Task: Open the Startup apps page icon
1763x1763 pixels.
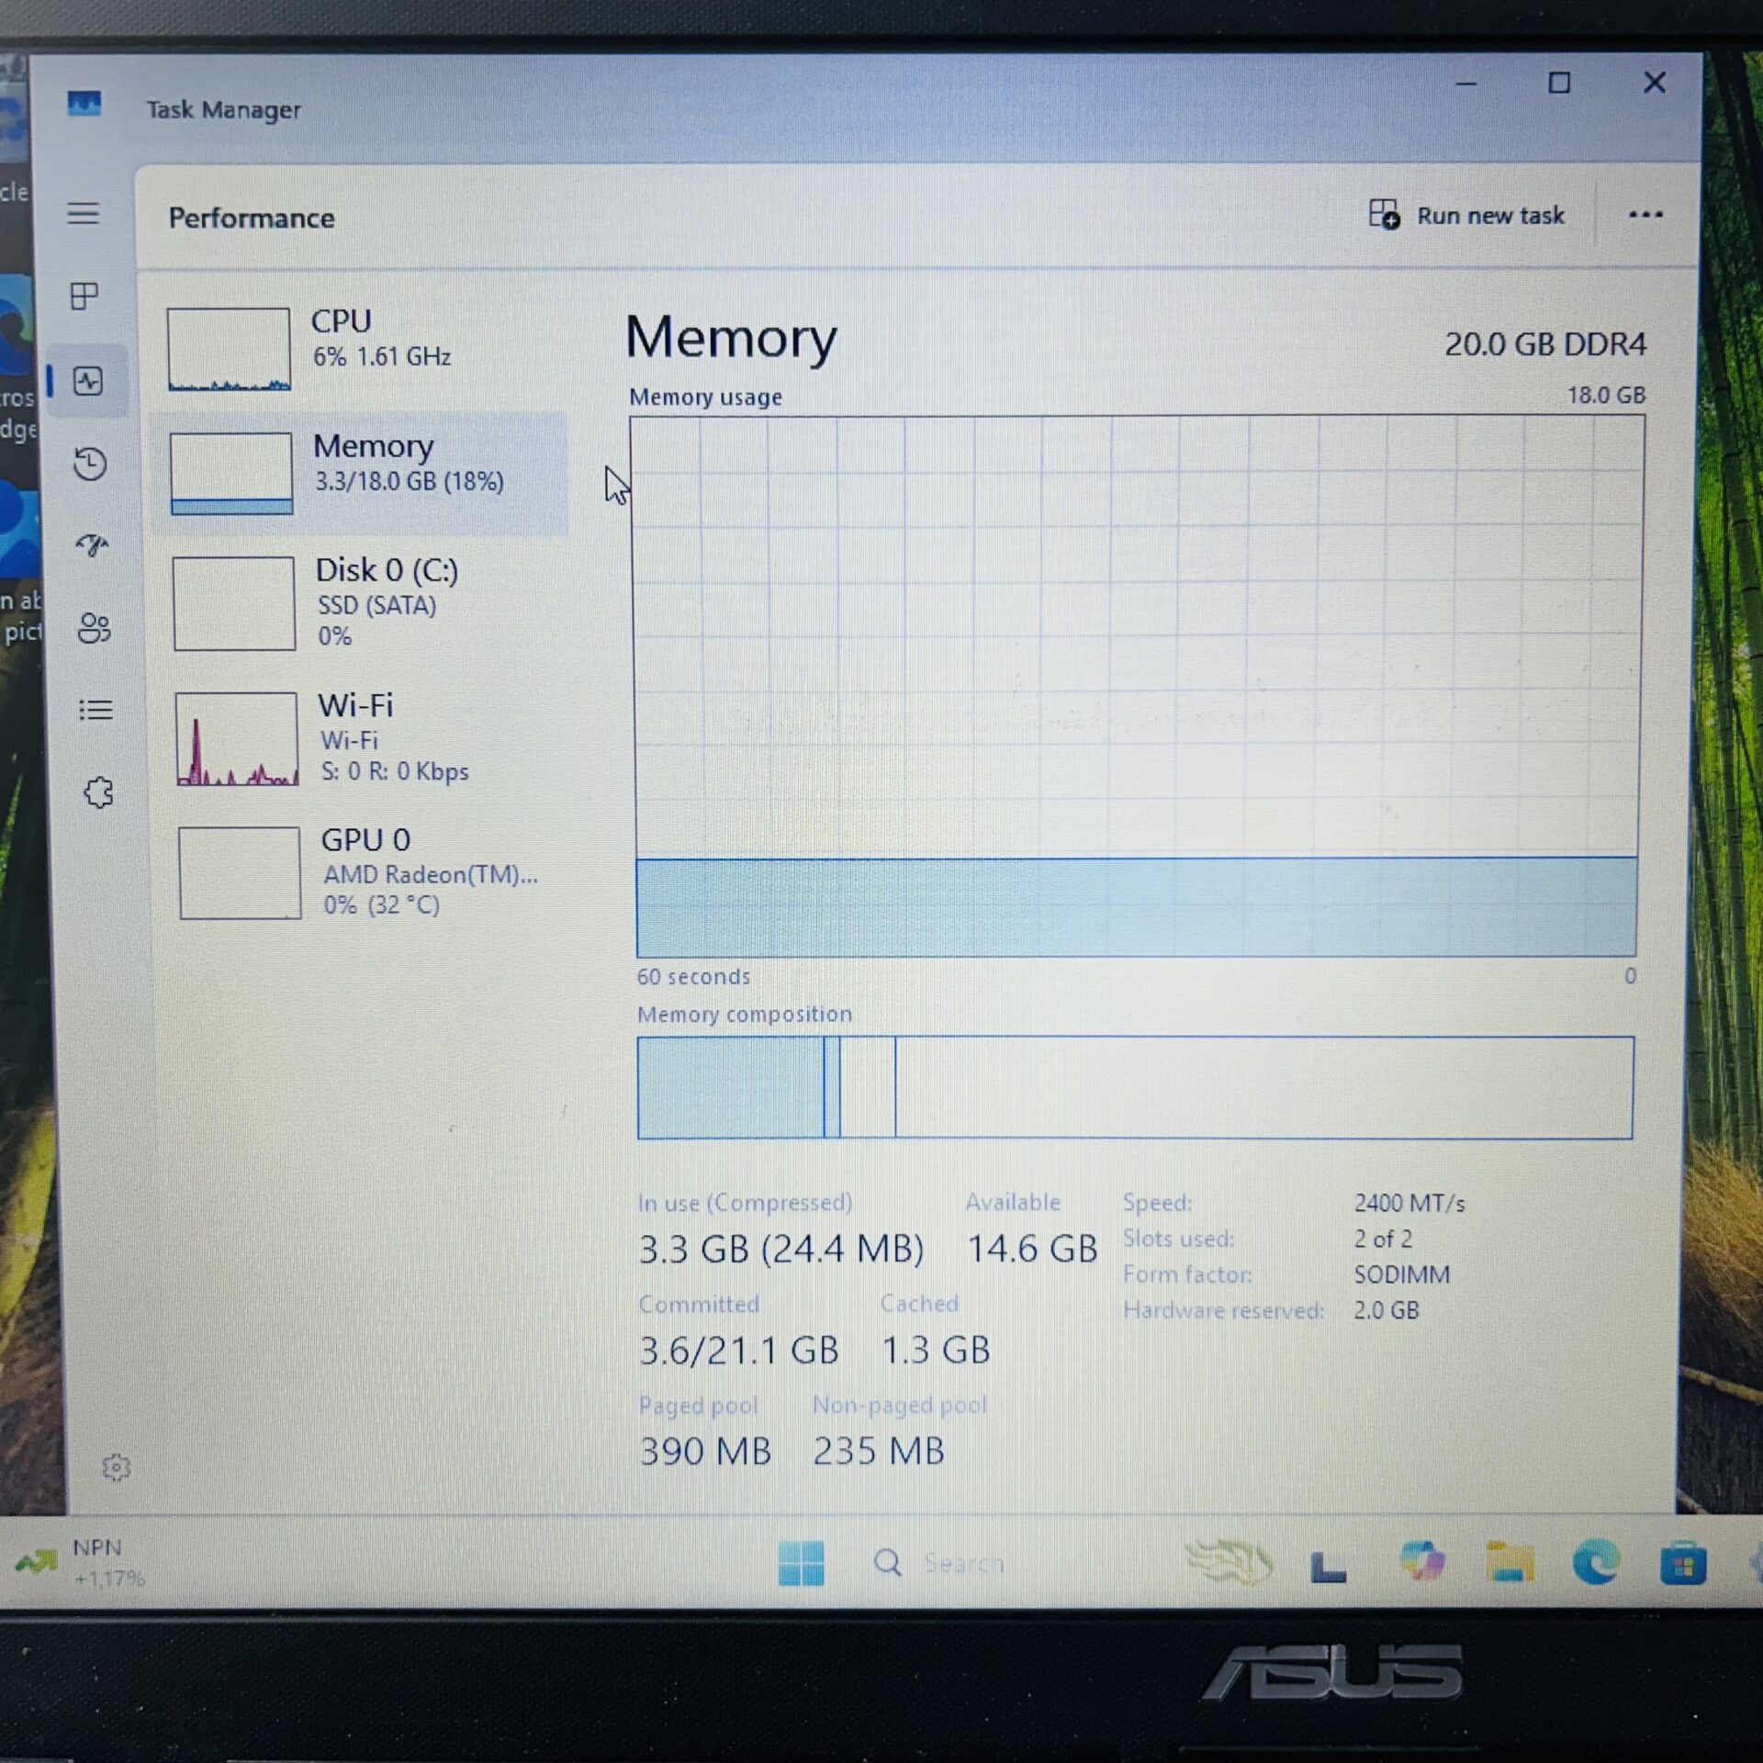Action: (92, 545)
